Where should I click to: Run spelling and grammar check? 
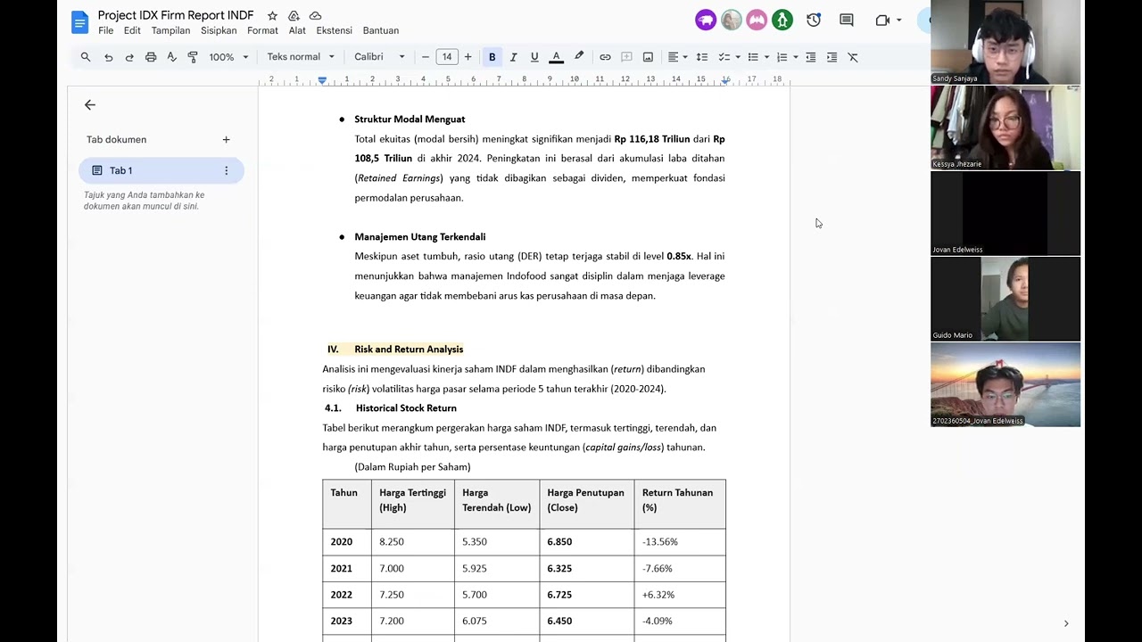click(x=172, y=57)
